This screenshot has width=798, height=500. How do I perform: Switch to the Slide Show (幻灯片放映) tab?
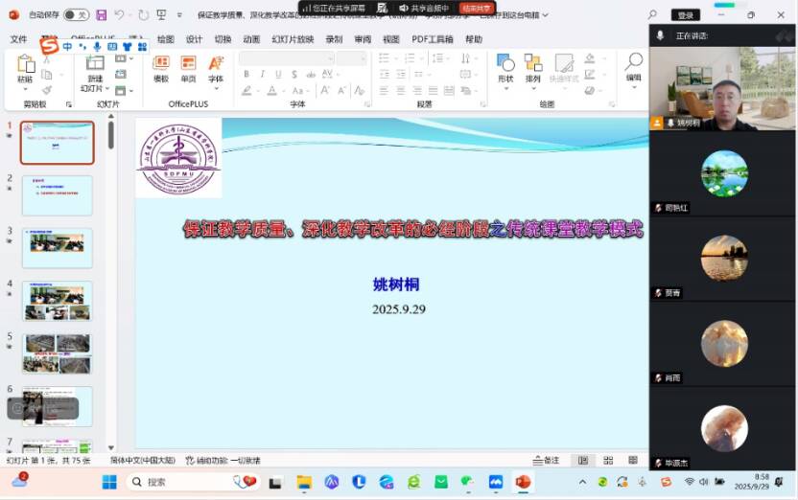pos(293,39)
